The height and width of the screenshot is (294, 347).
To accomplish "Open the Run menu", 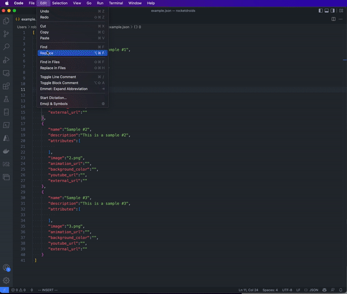I will 100,3.
